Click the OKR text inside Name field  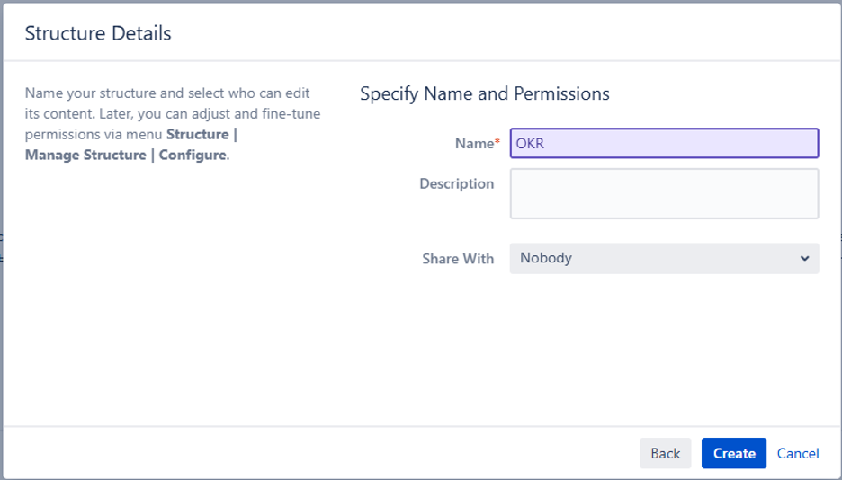tap(530, 143)
